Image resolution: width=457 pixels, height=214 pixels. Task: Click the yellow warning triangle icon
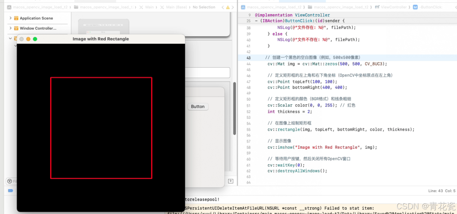point(228,7)
